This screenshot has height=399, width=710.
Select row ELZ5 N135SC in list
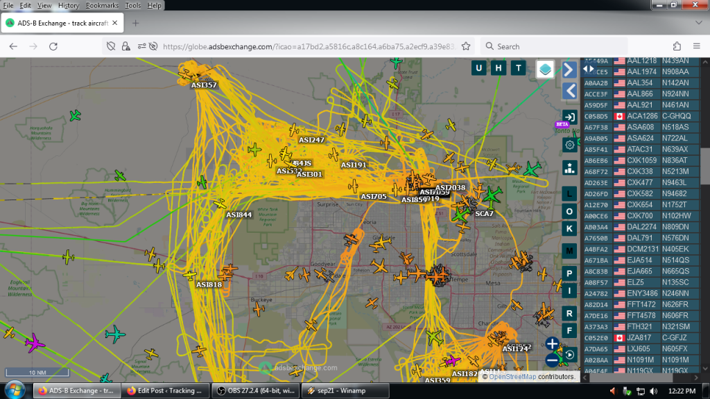coord(641,283)
